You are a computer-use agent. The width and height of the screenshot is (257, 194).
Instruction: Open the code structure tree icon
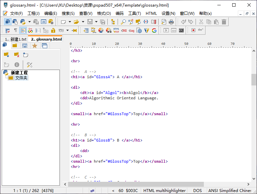[x=113, y=21]
